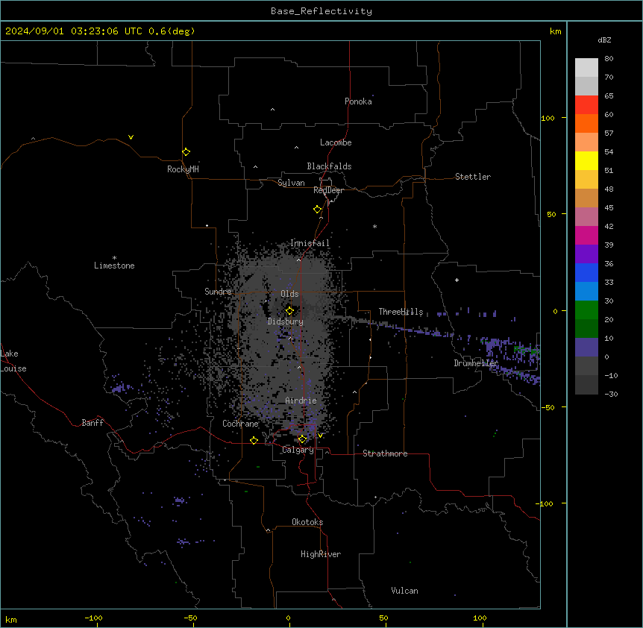This screenshot has height=628, width=643.
Task: Click the Blackfalds city label
Action: tap(329, 166)
